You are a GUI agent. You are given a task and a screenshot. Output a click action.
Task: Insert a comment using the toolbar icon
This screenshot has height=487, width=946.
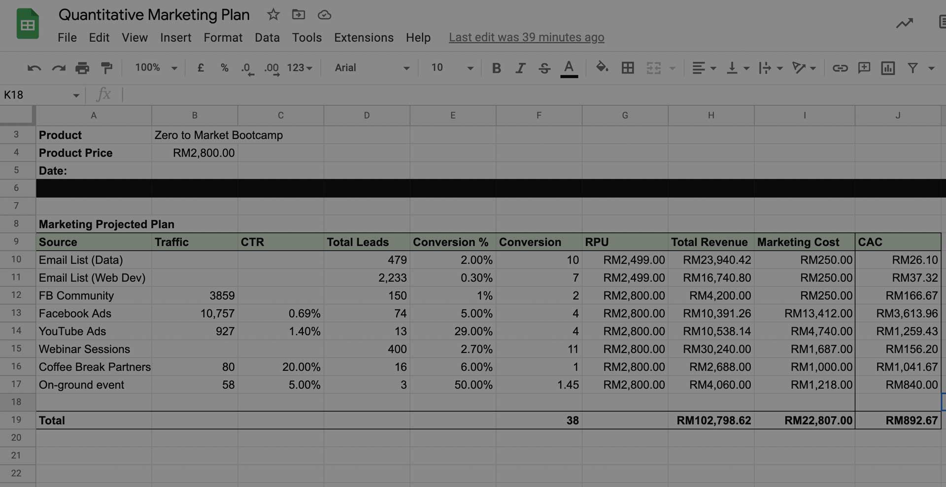(864, 68)
